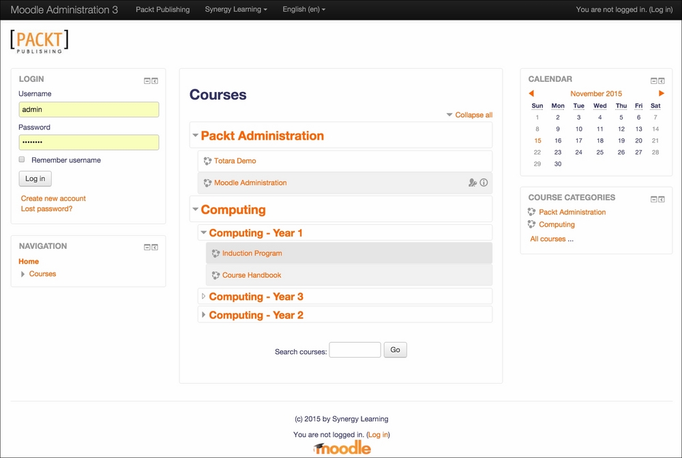Dock the Calendar block
This screenshot has height=458, width=682.
pos(662,81)
